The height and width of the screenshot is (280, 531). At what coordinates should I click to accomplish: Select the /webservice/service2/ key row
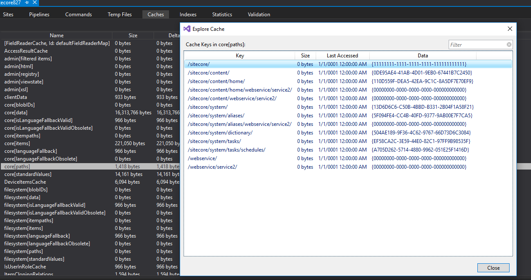pyautogui.click(x=348, y=167)
